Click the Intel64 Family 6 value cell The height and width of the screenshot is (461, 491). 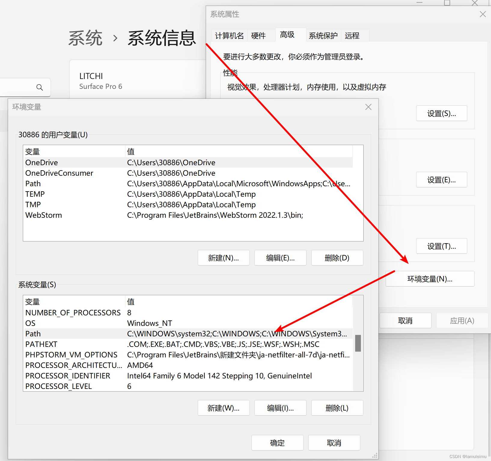[219, 376]
